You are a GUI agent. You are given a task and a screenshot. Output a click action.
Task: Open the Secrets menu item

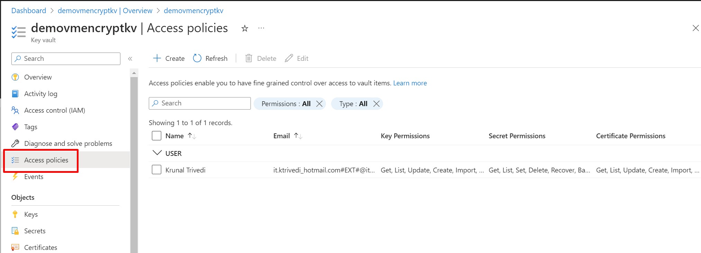35,231
